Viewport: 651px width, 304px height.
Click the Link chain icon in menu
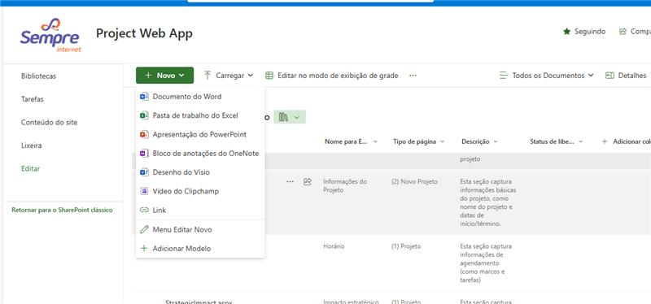144,211
